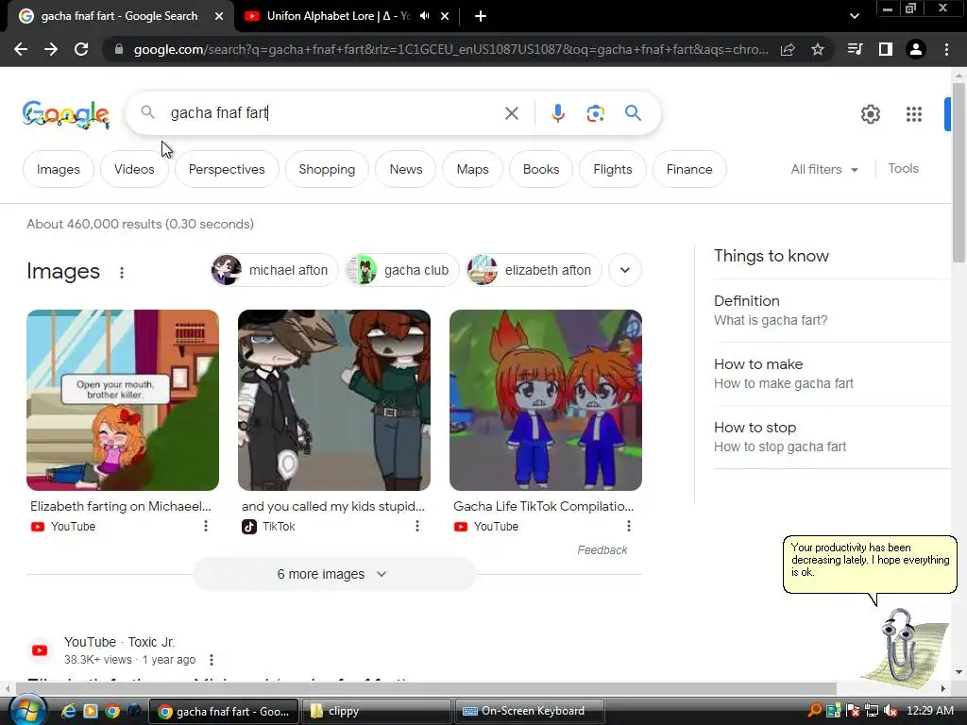The width and height of the screenshot is (967, 725).
Task: Open options for the TikTok image result
Action: click(416, 526)
